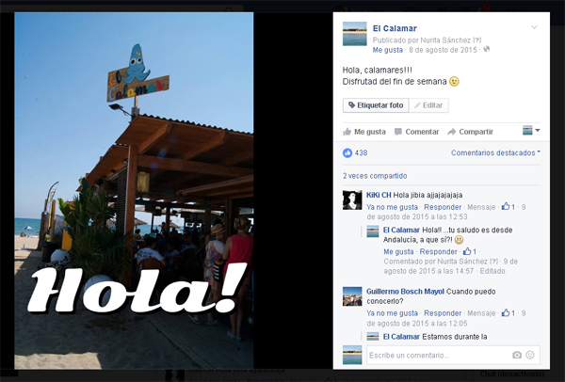Image resolution: width=565 pixels, height=382 pixels.
Task: Click the camera icon in comment box
Action: (517, 356)
